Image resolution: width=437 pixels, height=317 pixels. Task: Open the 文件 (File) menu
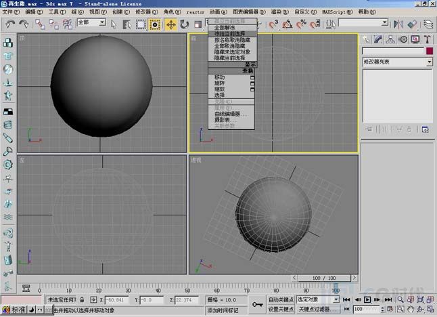[x=11, y=12]
